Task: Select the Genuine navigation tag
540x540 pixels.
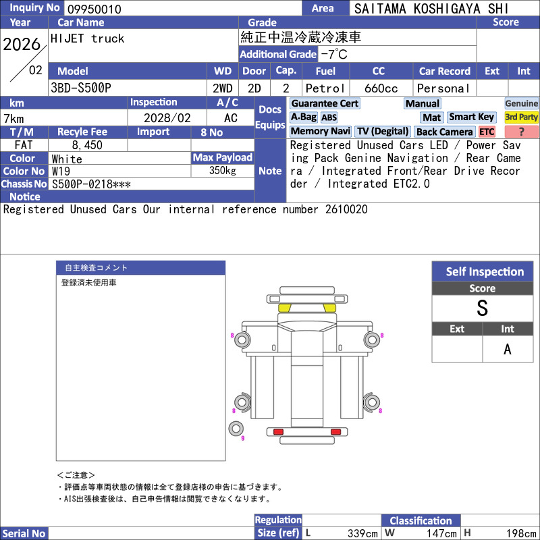Action: (521, 103)
